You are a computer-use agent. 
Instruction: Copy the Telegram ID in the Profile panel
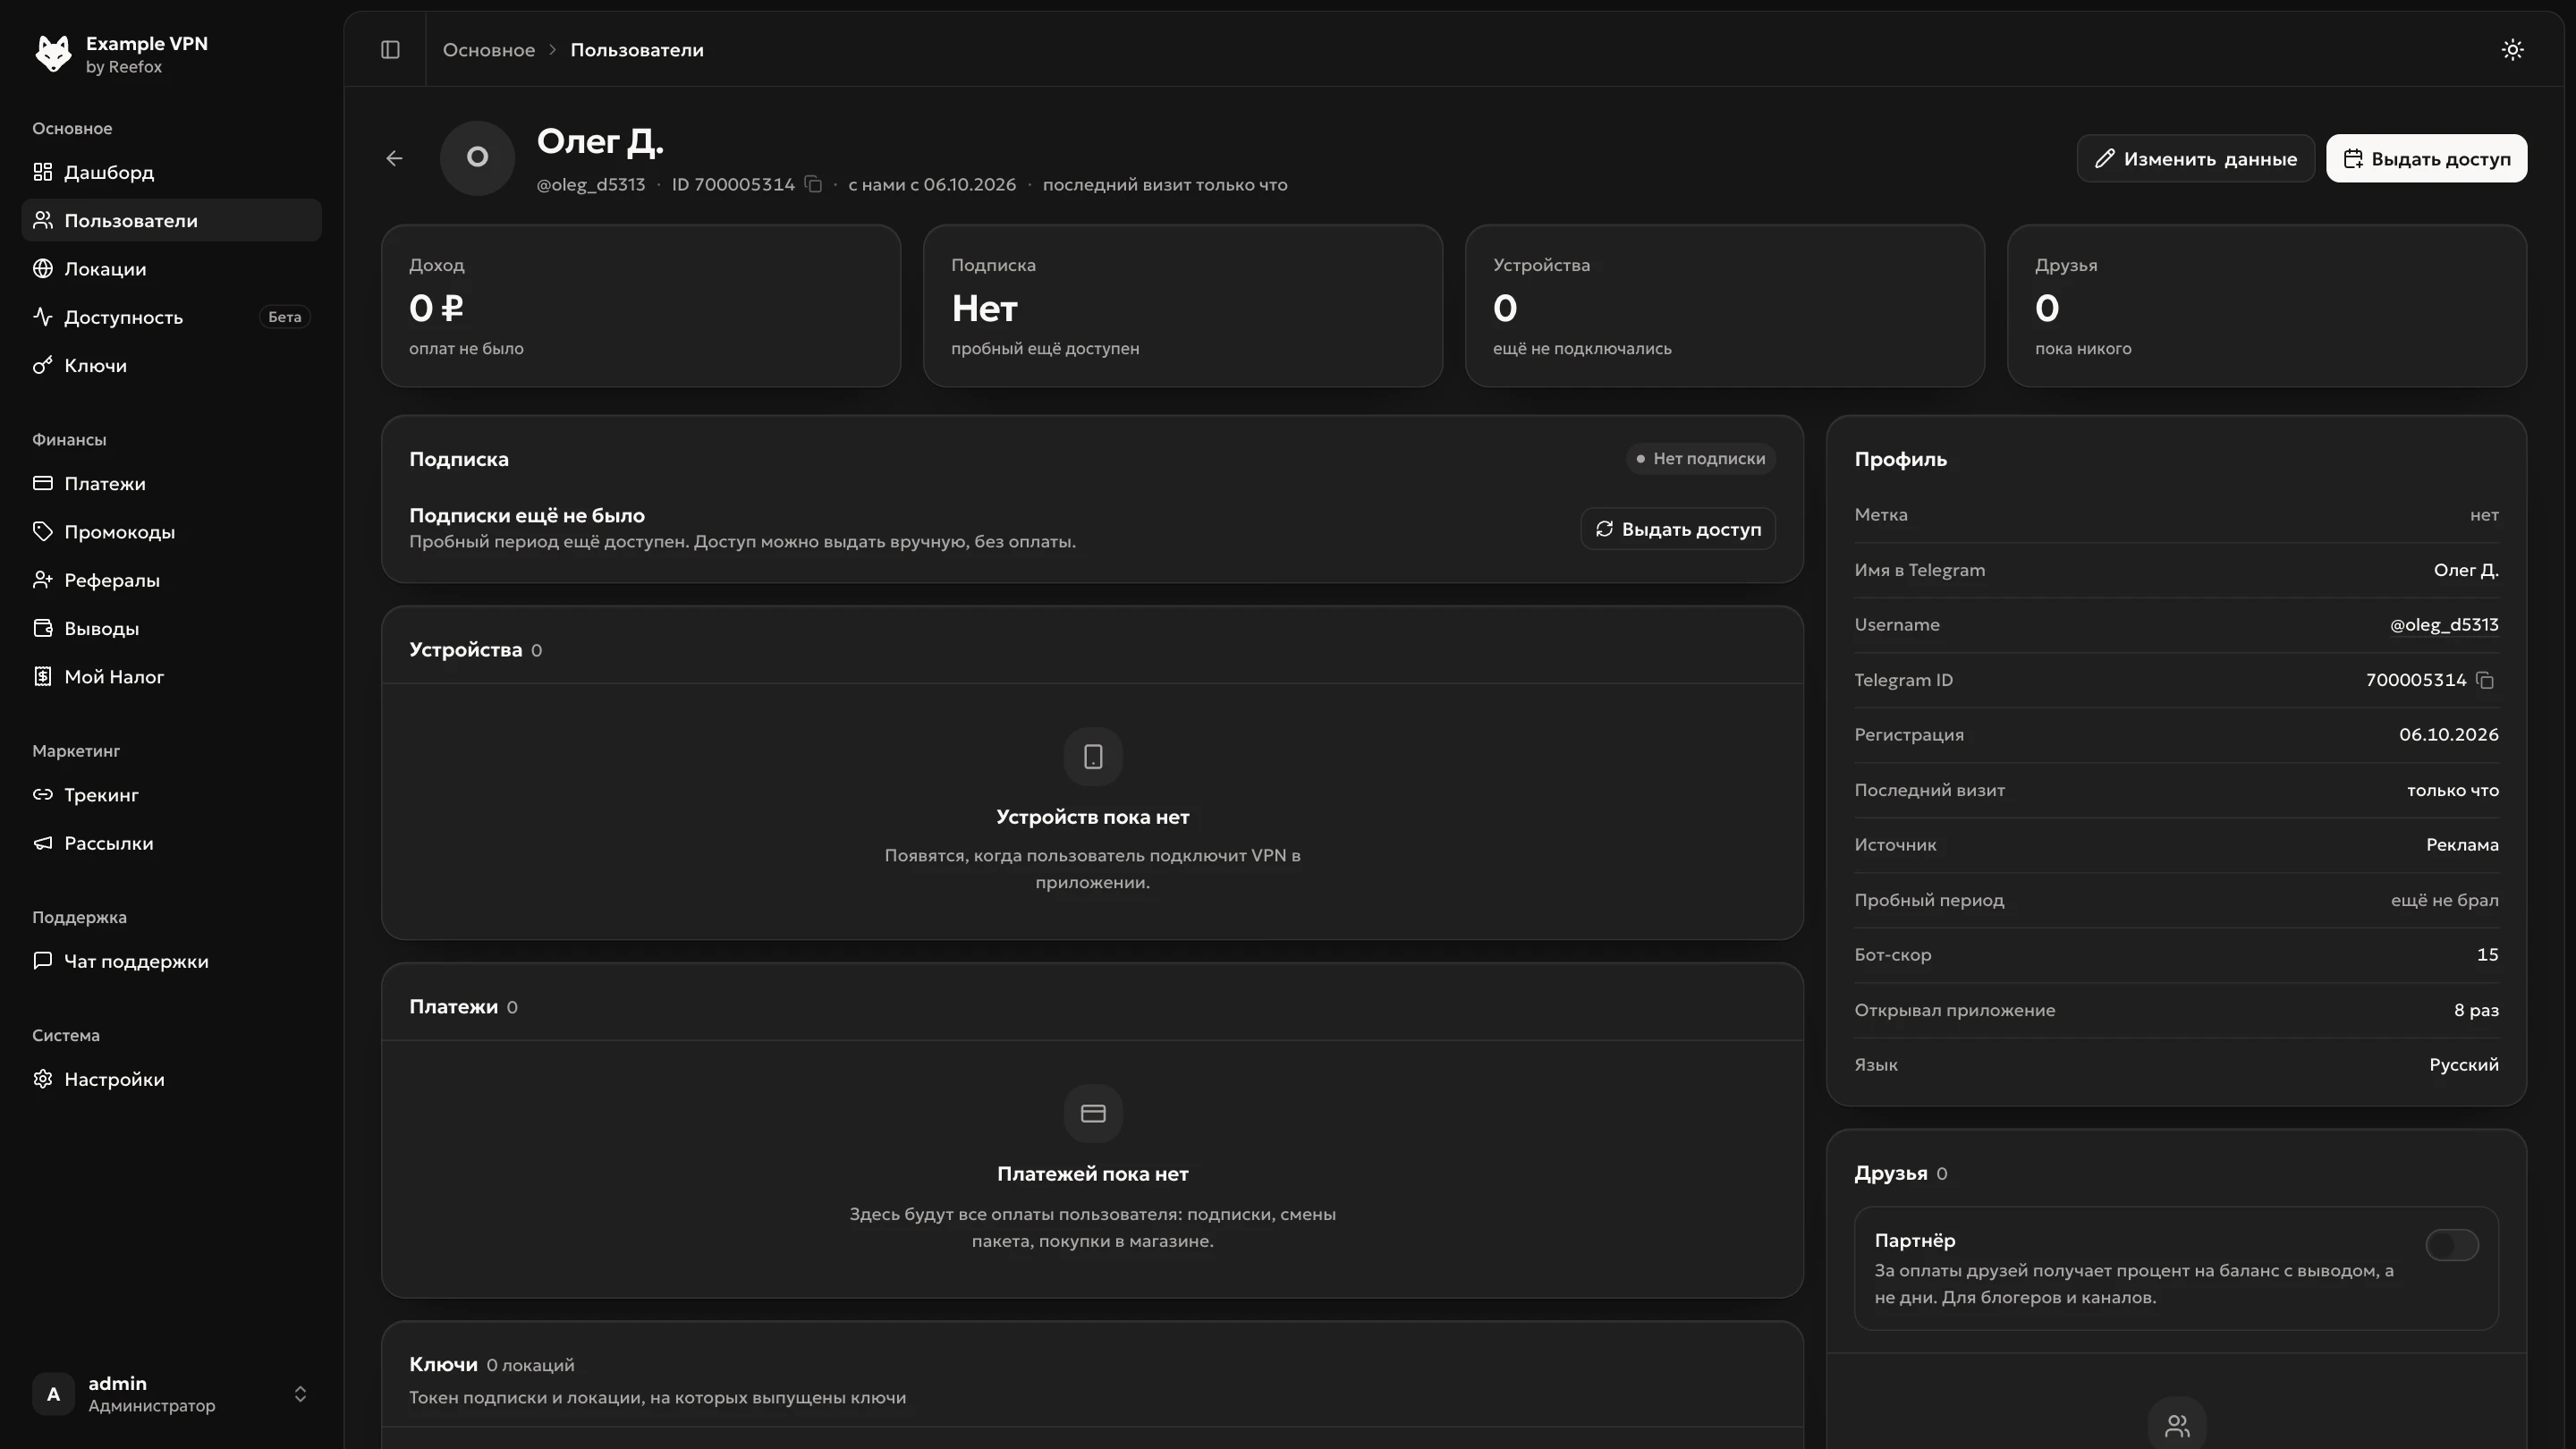click(2485, 680)
